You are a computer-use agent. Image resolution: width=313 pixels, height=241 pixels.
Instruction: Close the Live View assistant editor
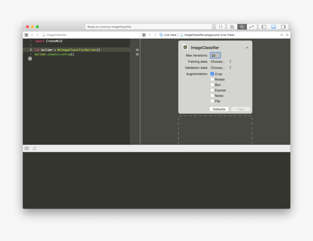coord(287,35)
